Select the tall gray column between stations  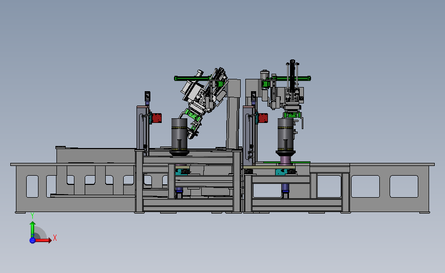234,113
